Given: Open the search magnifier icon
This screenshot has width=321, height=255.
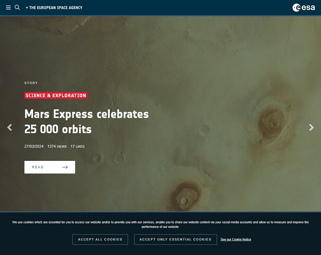Looking at the screenshot, I should [x=17, y=8].
